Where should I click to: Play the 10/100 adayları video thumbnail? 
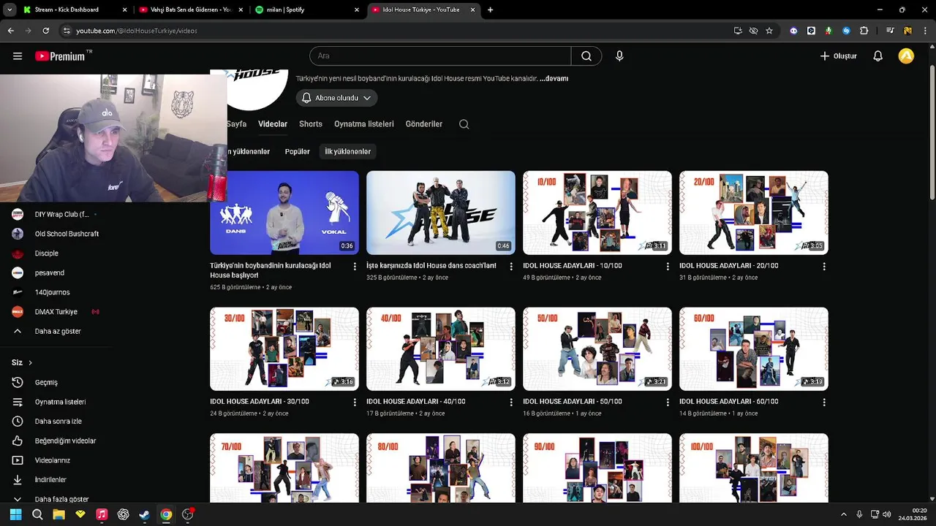coord(597,213)
